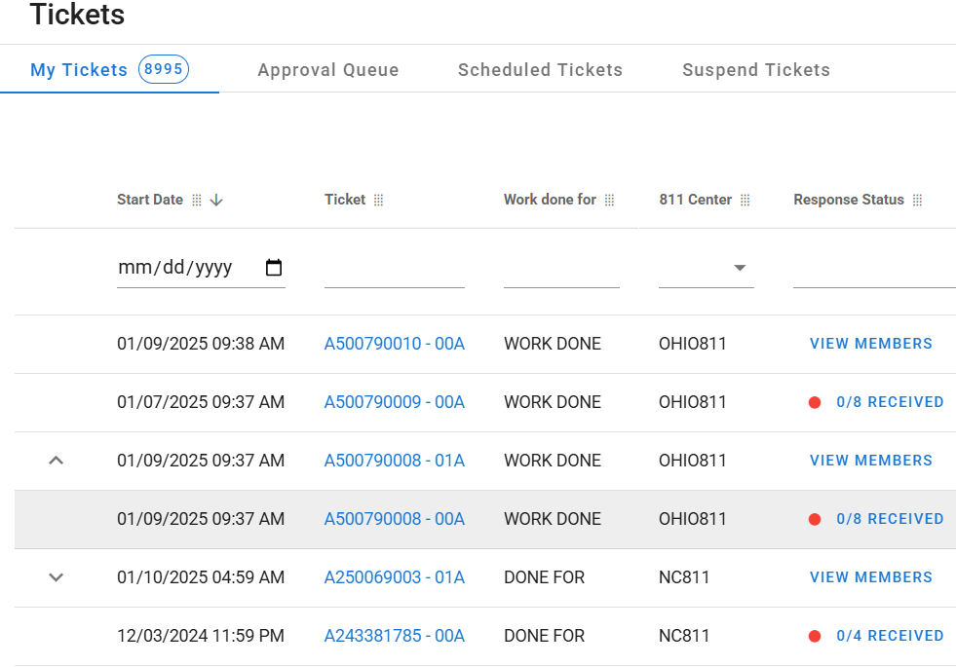
Task: Select the 01/07/2025 09:37 AM date cell
Action: click(201, 403)
